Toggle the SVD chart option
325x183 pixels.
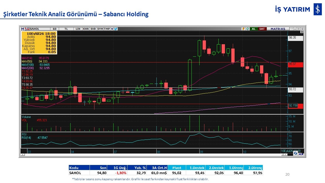[93, 29]
